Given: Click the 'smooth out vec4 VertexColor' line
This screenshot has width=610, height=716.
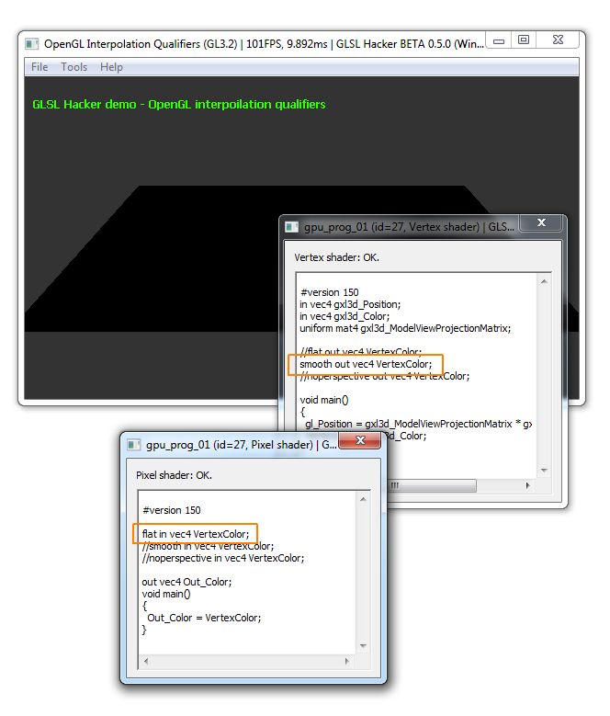Looking at the screenshot, I should [x=366, y=364].
